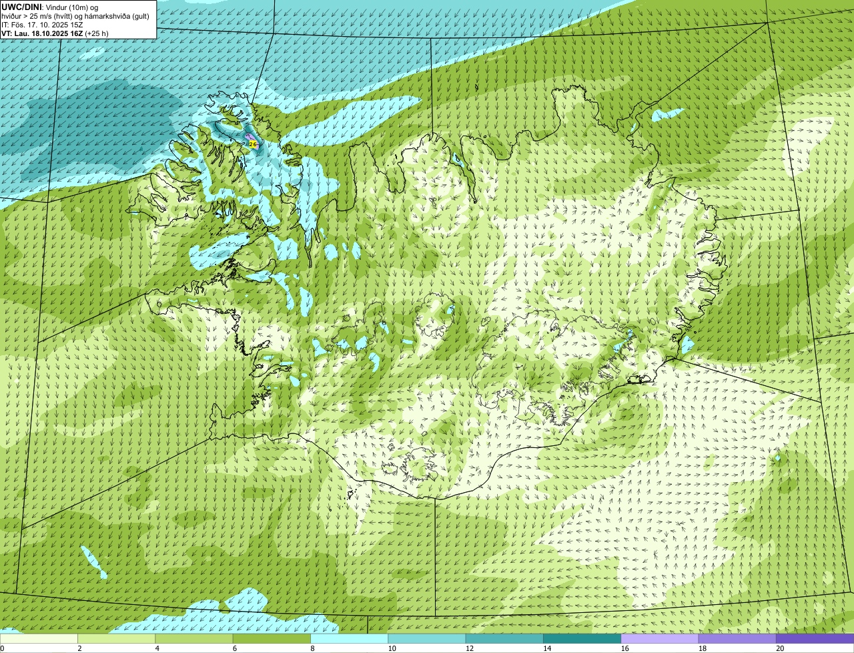Click the legend value '2'
The image size is (854, 653).
[79, 648]
